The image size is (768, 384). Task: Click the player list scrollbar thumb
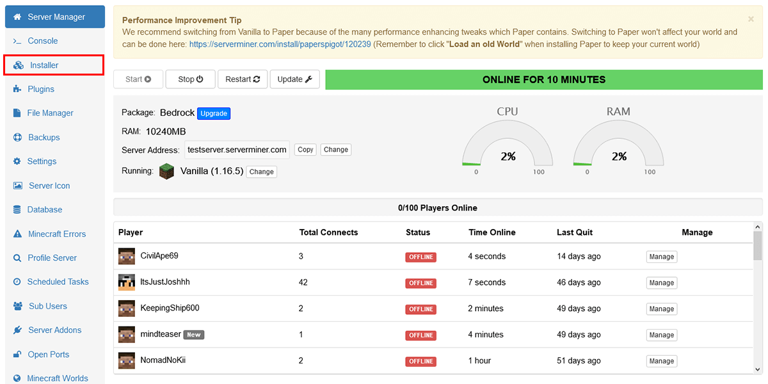coord(758,246)
